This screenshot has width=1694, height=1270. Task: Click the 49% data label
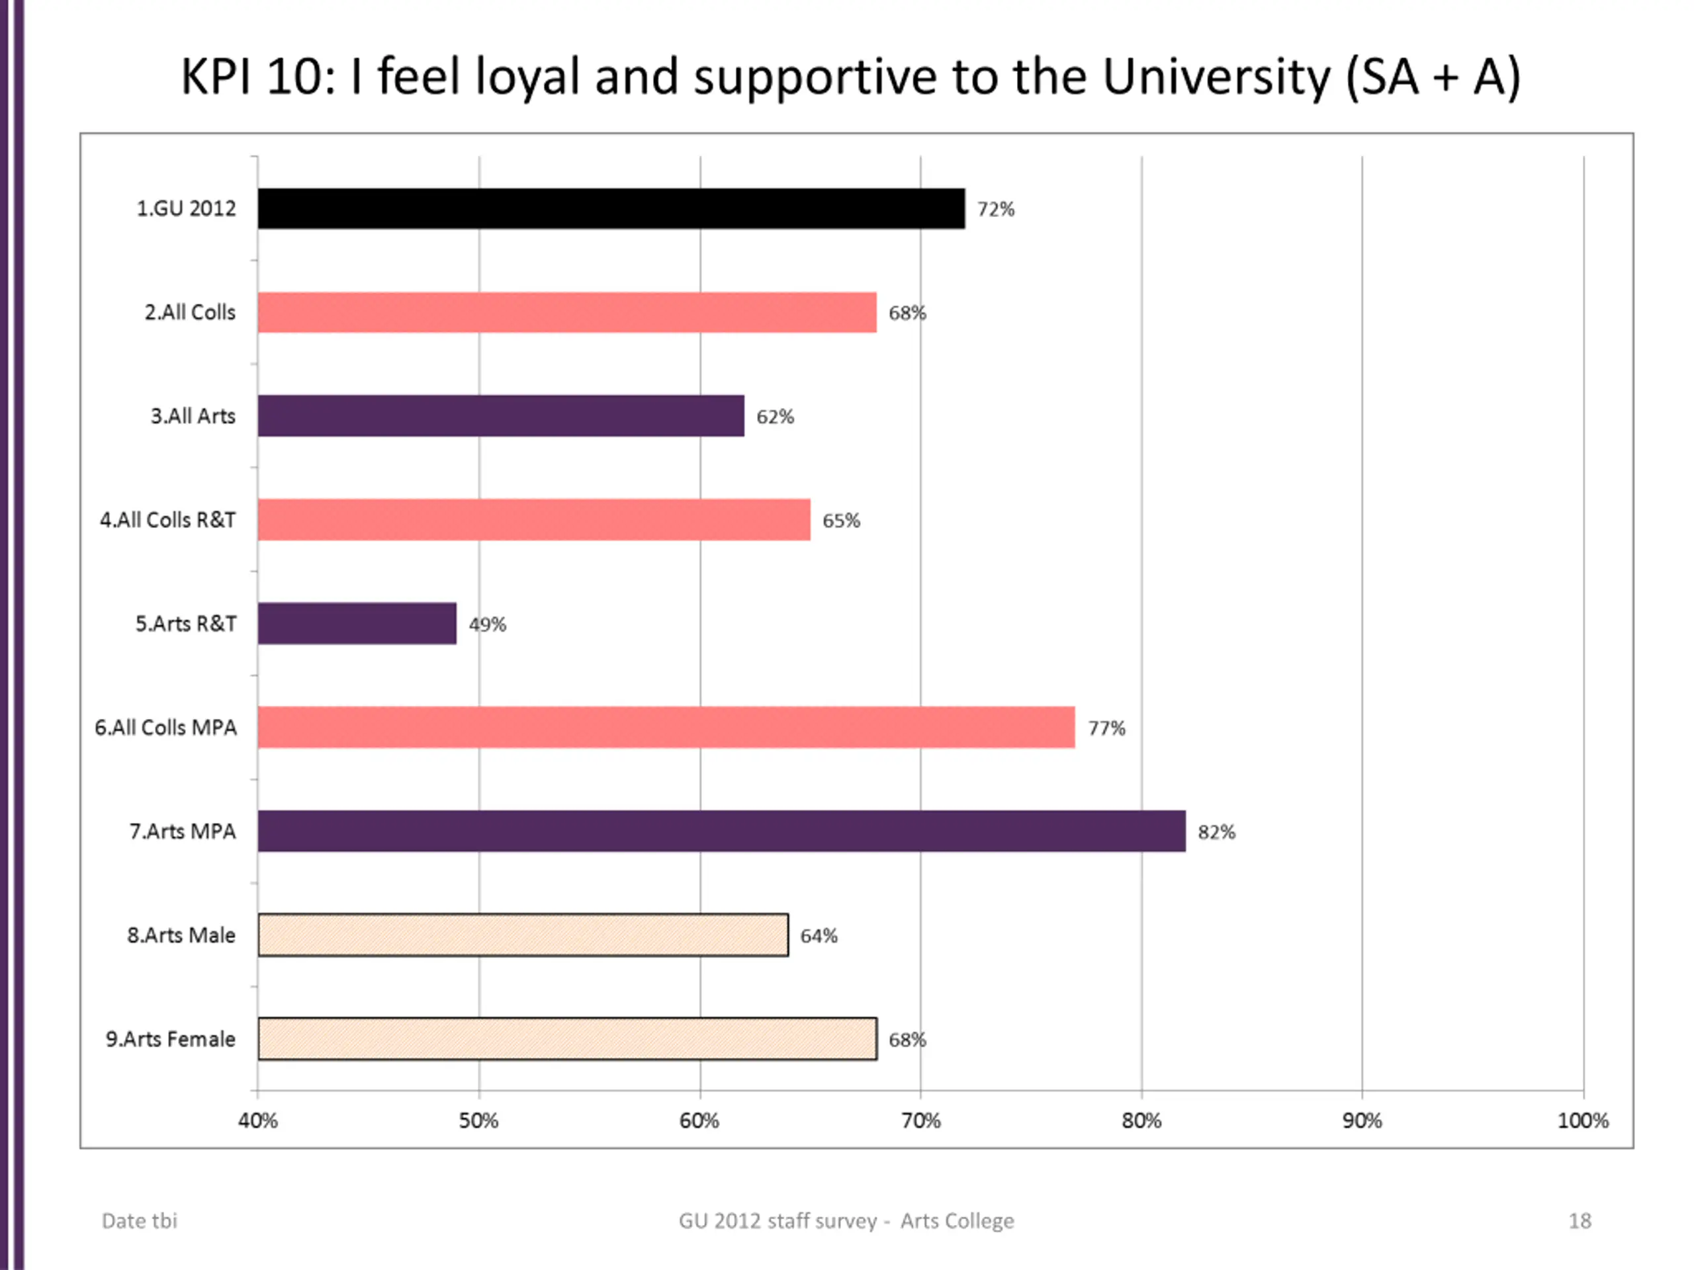coord(488,624)
